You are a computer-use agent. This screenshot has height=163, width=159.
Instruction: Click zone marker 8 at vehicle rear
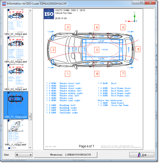click(138, 50)
